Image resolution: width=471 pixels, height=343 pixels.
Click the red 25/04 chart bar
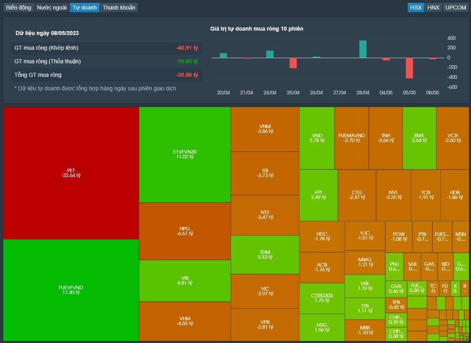point(293,63)
